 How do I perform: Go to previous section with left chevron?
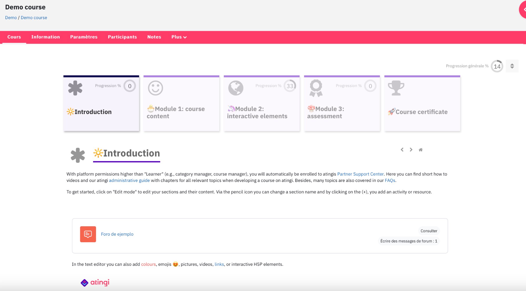point(402,150)
